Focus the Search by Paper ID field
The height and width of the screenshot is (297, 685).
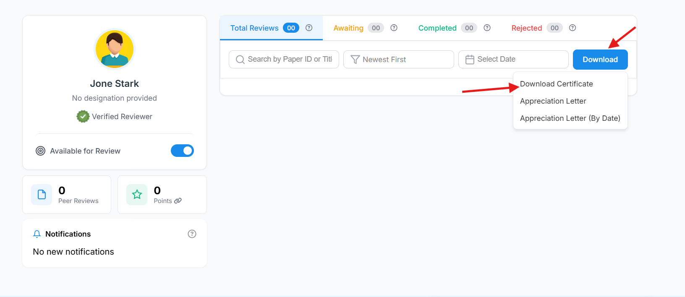tap(284, 59)
